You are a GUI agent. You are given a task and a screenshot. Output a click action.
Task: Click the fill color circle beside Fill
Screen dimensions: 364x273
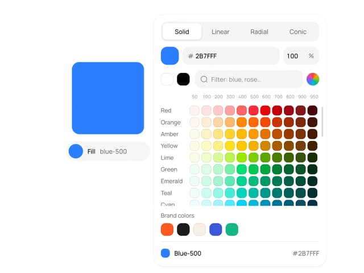(x=76, y=151)
